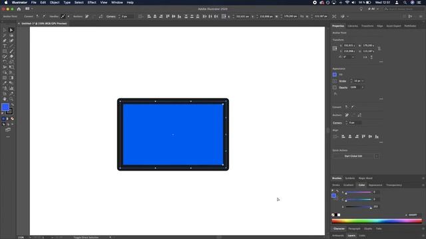Open the rotation angle dropdown

(x=353, y=57)
